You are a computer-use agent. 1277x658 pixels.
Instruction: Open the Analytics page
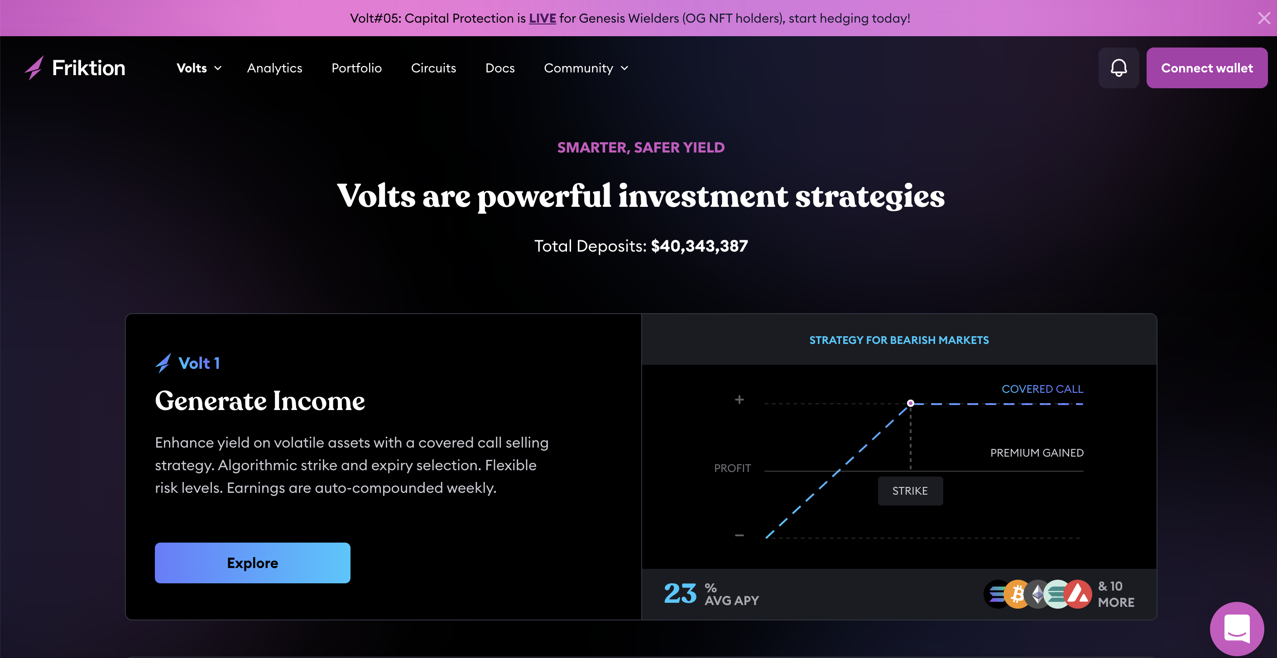(x=274, y=68)
